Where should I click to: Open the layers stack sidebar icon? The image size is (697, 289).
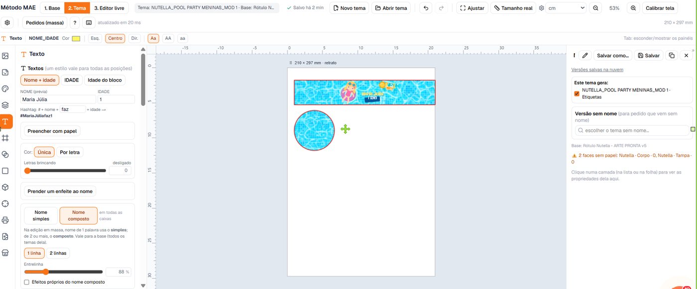pyautogui.click(x=5, y=105)
